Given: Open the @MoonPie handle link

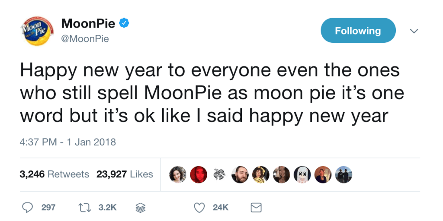Looking at the screenshot, I should coord(85,39).
